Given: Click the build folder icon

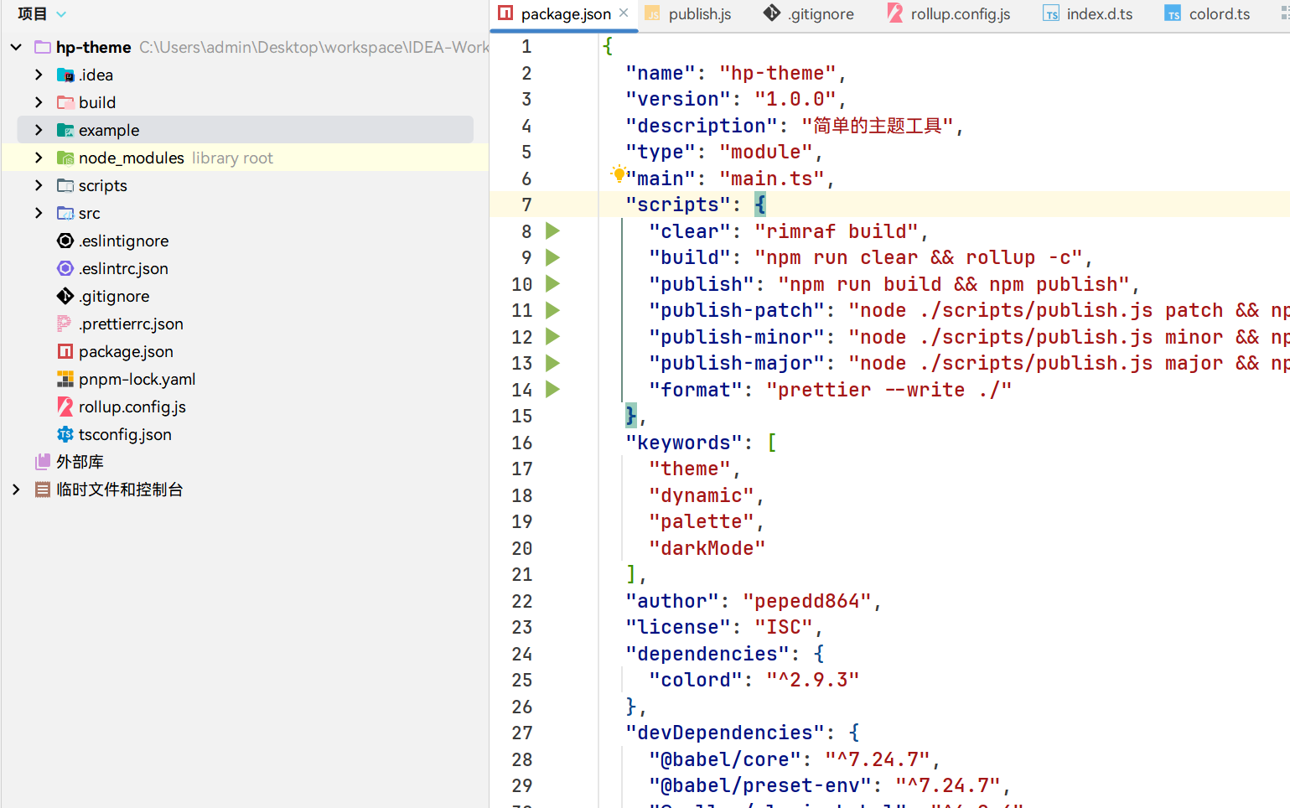Looking at the screenshot, I should (65, 102).
